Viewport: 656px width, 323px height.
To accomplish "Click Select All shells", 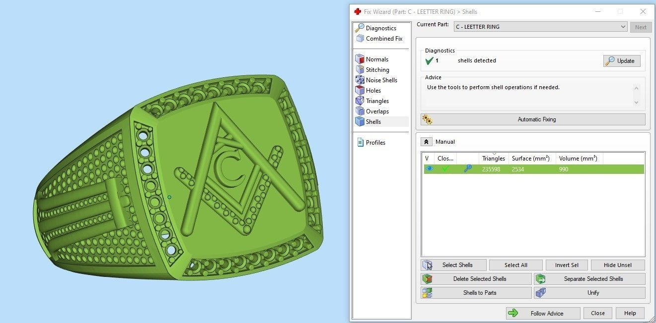I will coord(516,265).
